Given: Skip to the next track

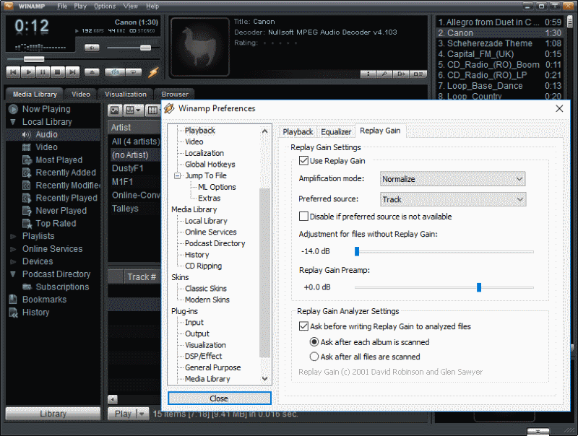Looking at the screenshot, I should tap(72, 71).
